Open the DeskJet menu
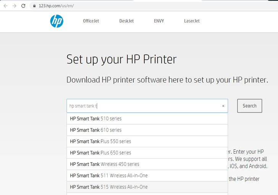278x195 pixels. tap(126, 21)
